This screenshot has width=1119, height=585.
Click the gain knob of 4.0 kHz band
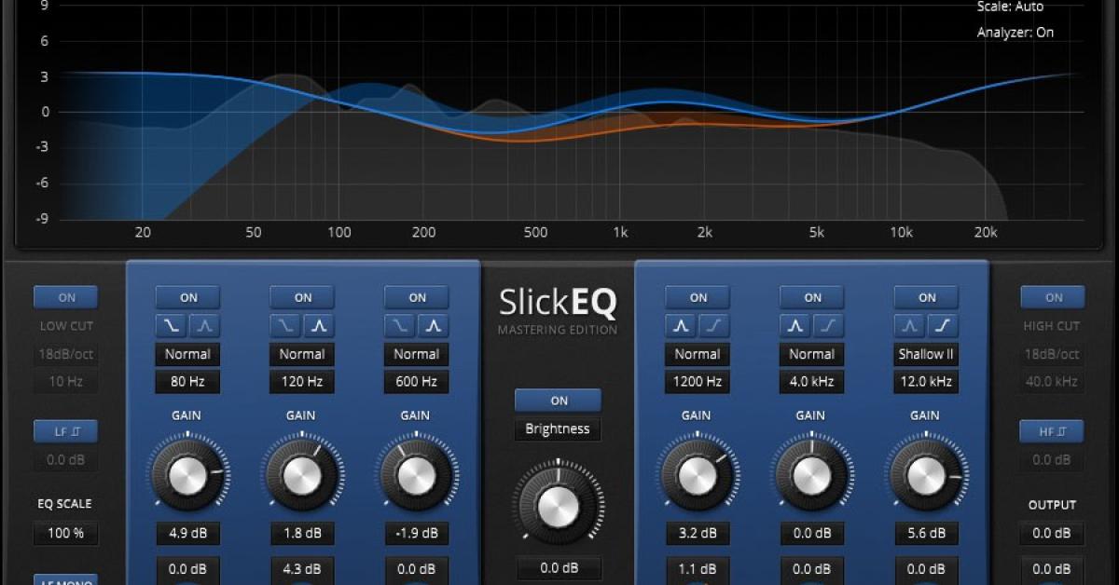813,475
